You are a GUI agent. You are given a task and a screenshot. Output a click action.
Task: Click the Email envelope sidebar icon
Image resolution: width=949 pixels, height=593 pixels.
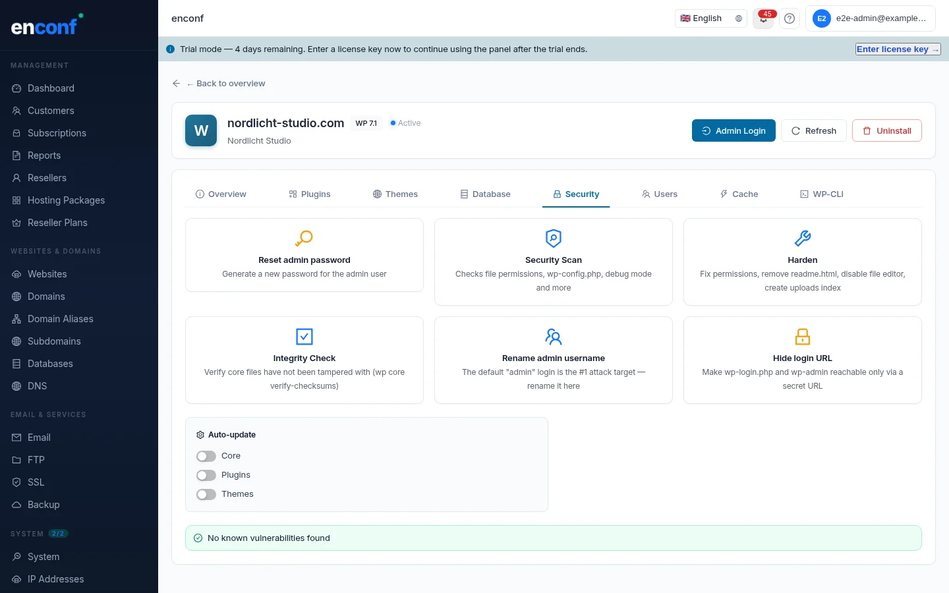tap(16, 438)
